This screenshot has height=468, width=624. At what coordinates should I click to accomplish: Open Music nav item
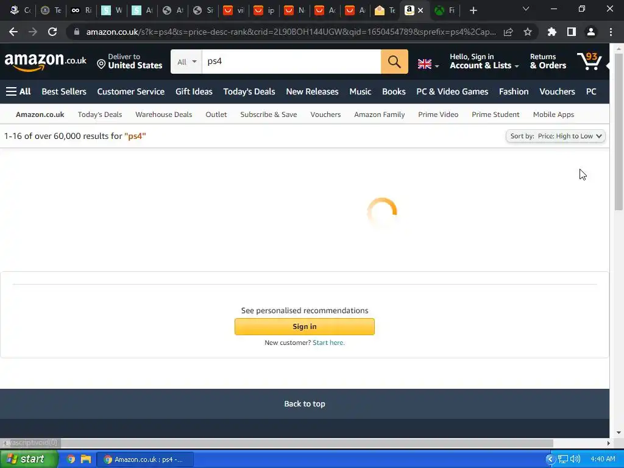(360, 91)
